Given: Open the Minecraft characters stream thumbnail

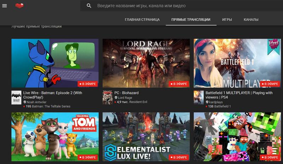Looking at the screenshot, I should 237,136.
